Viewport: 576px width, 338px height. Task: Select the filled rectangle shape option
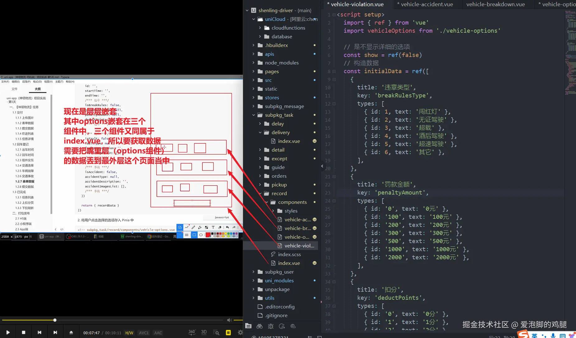(187, 235)
